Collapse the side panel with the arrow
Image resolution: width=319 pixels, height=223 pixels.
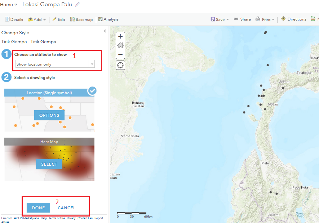pyautogui.click(x=105, y=31)
